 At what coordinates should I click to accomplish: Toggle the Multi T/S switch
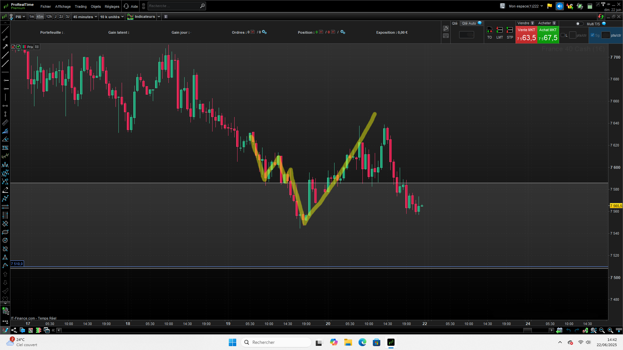(579, 24)
